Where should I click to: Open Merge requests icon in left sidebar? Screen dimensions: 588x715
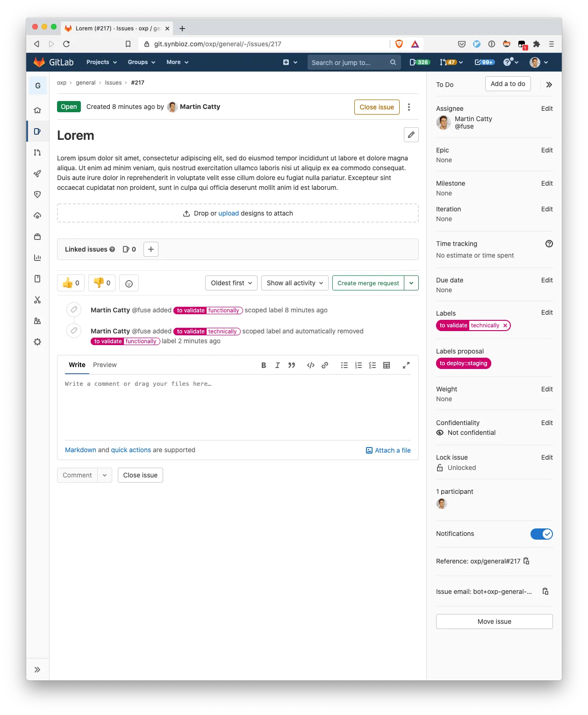[x=37, y=152]
